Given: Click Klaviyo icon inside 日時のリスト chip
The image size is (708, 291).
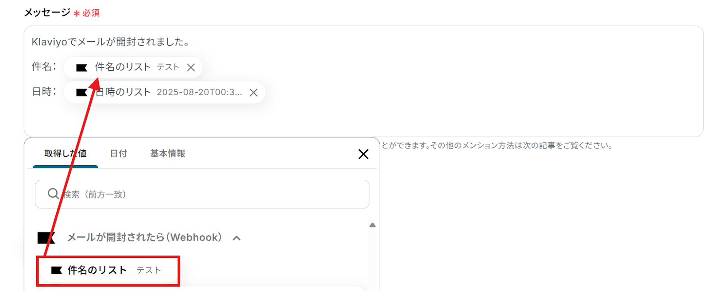Looking at the screenshot, I should [81, 93].
